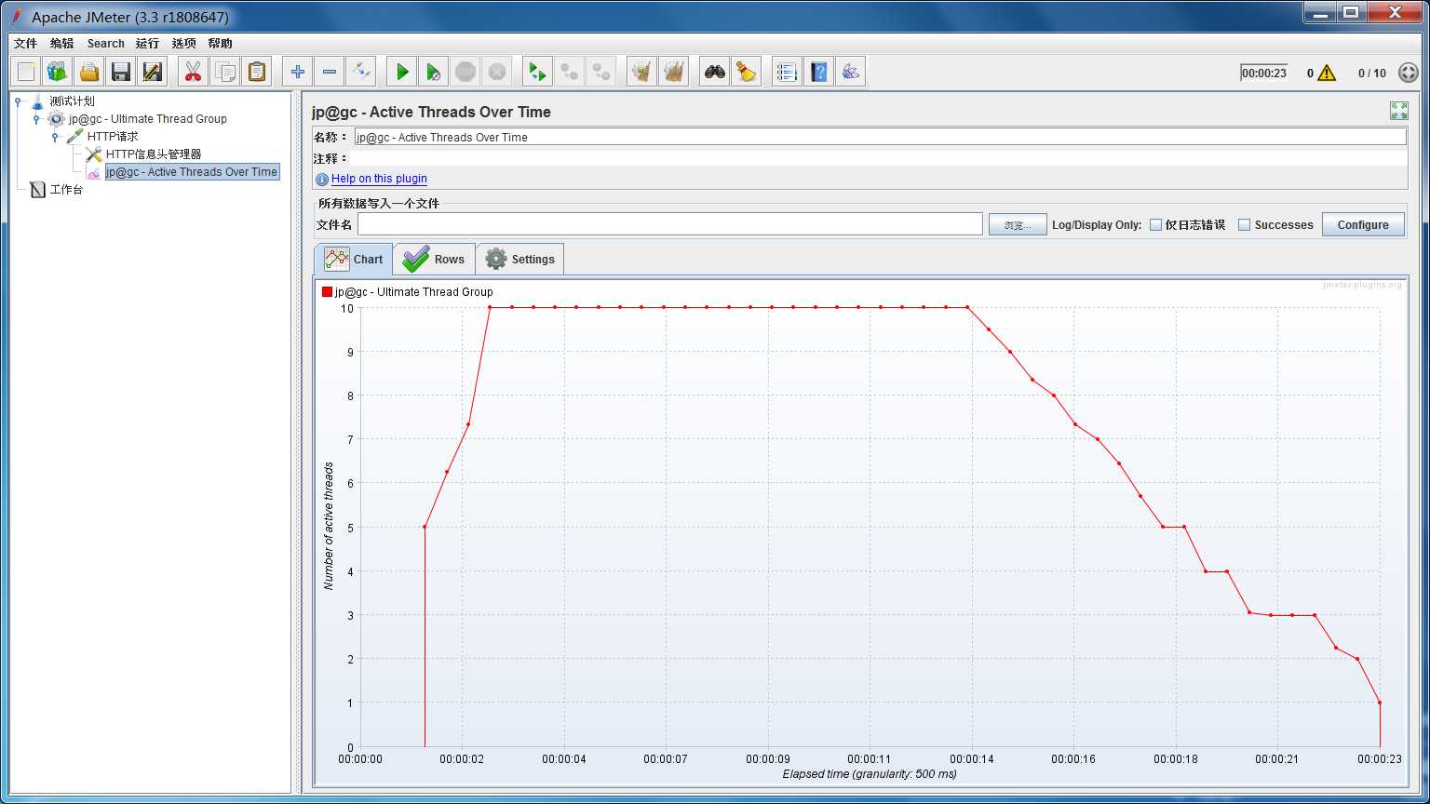The height and width of the screenshot is (804, 1430).
Task: Switch to the Settings tab
Action: point(519,260)
